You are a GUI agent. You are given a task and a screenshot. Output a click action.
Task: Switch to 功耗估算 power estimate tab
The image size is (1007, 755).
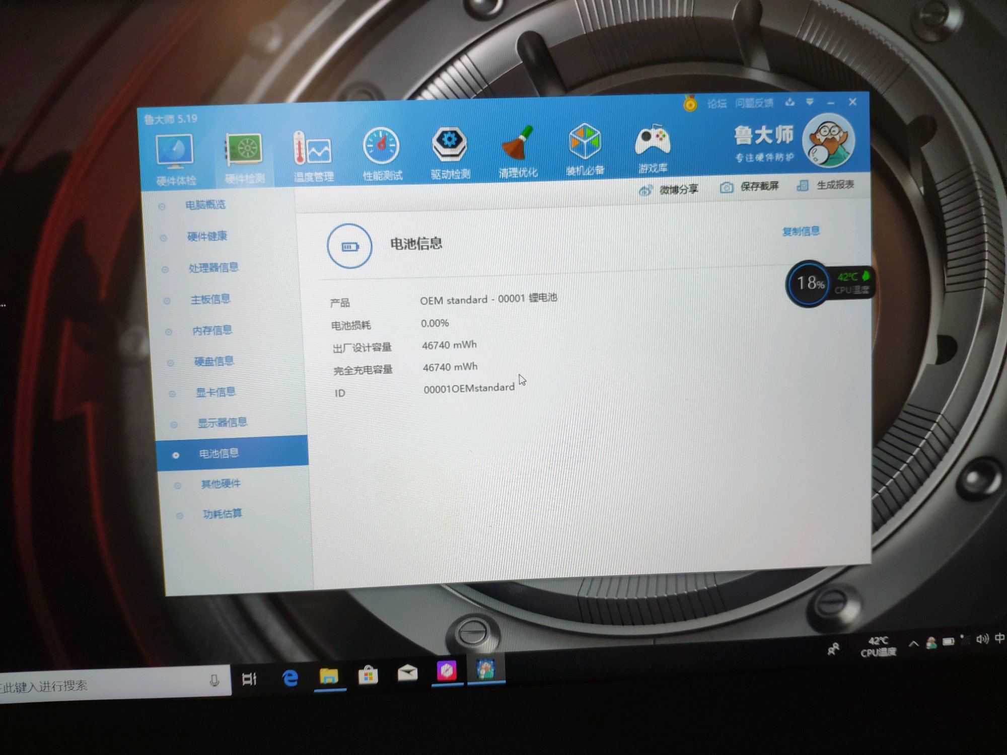222,514
